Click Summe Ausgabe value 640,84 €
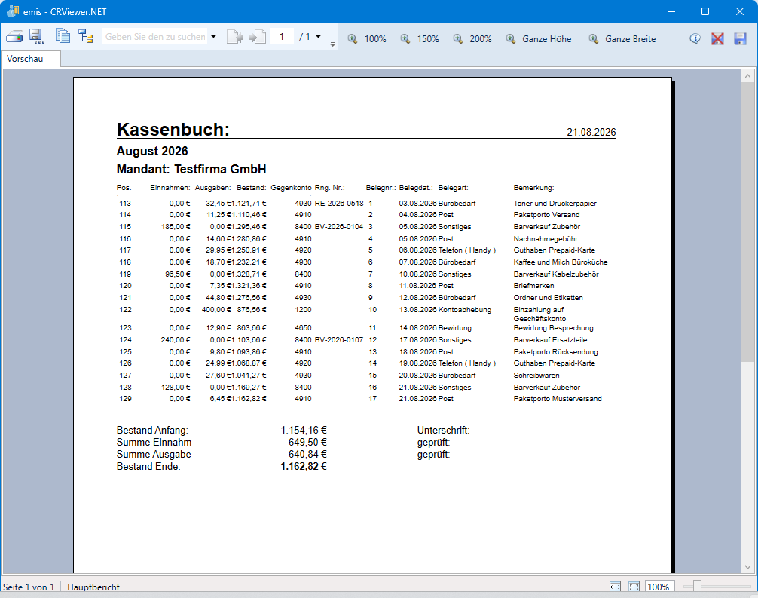Screen dimensions: 758x598 click(x=307, y=454)
